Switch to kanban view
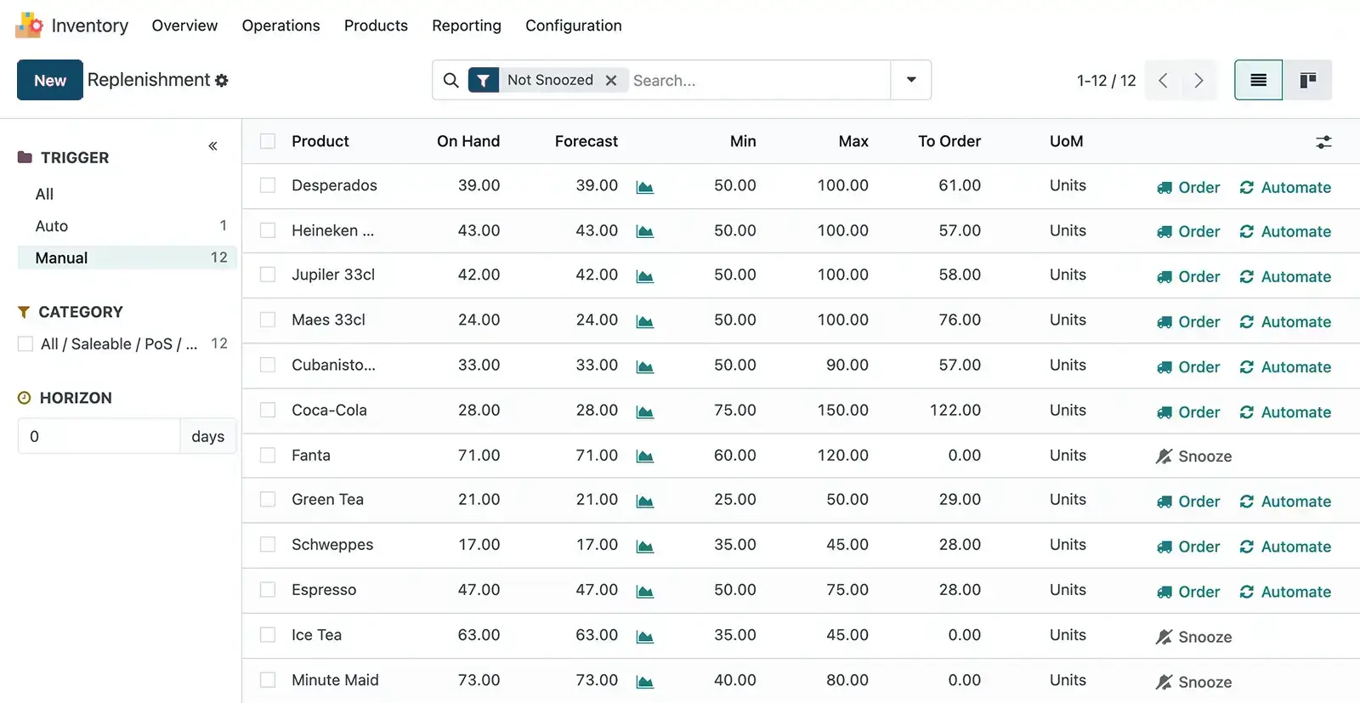 tap(1307, 80)
